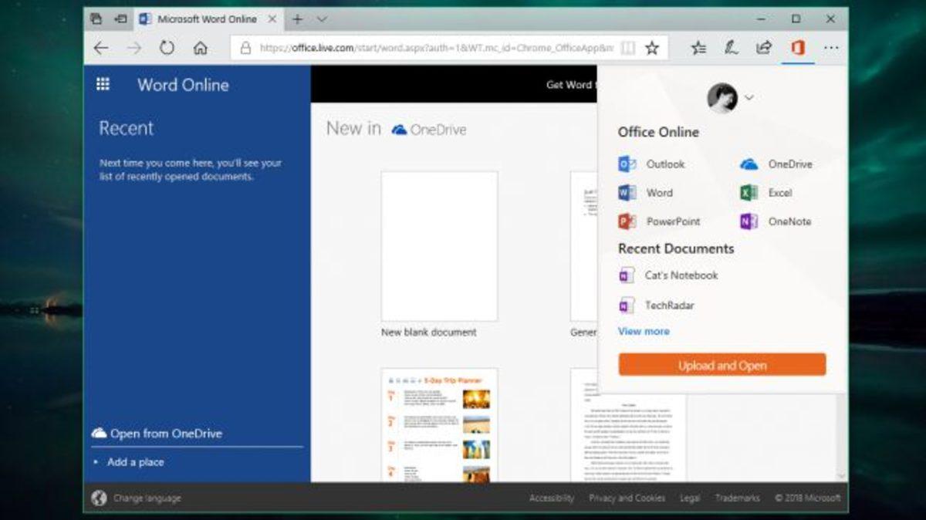
Task: Open the Edge Hub favorites icon
Action: pyautogui.click(x=698, y=47)
